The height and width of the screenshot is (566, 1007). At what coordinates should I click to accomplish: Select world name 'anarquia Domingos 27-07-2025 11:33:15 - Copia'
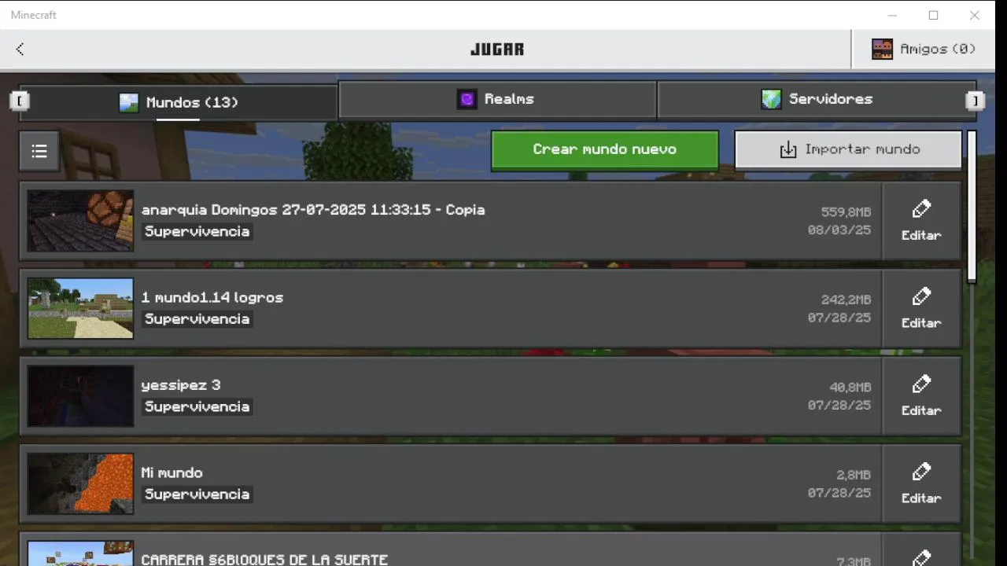(313, 210)
